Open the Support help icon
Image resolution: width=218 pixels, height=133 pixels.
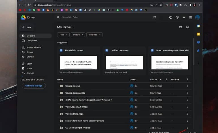[171, 17]
